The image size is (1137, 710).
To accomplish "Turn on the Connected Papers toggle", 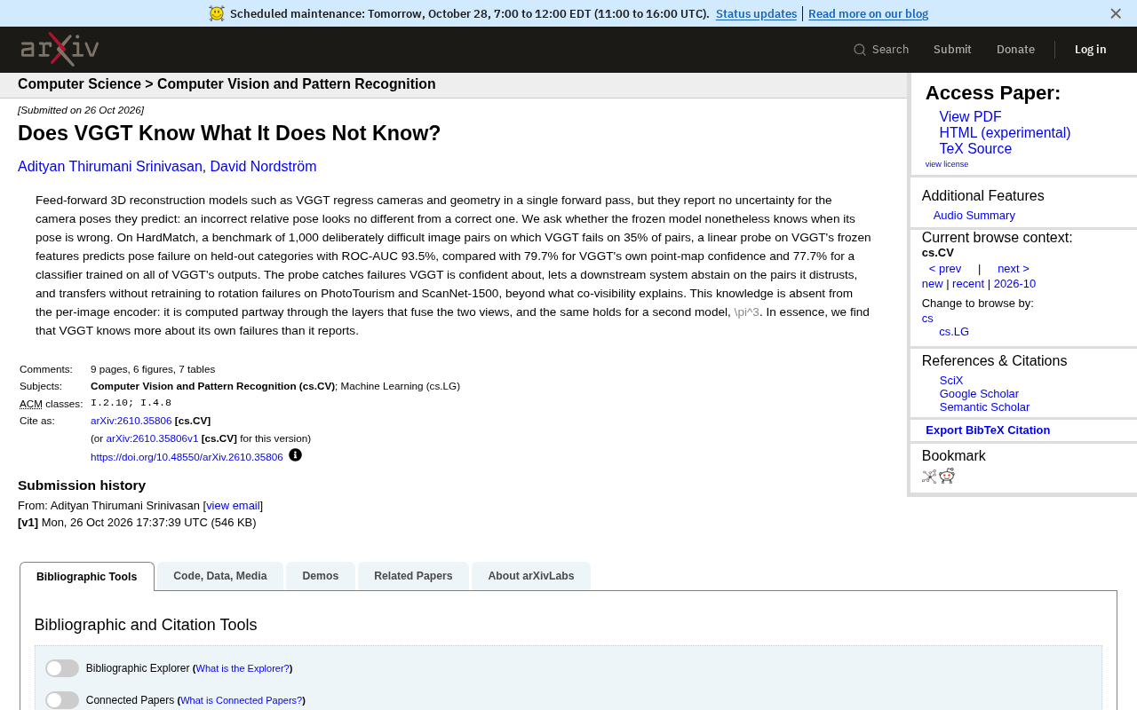I will click(x=62, y=700).
